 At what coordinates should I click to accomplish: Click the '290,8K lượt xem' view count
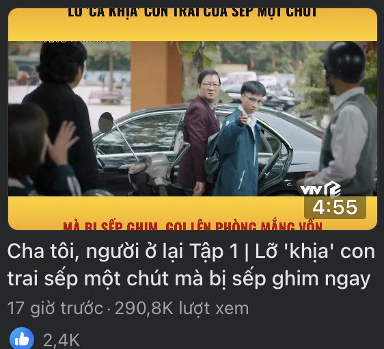pyautogui.click(x=182, y=308)
